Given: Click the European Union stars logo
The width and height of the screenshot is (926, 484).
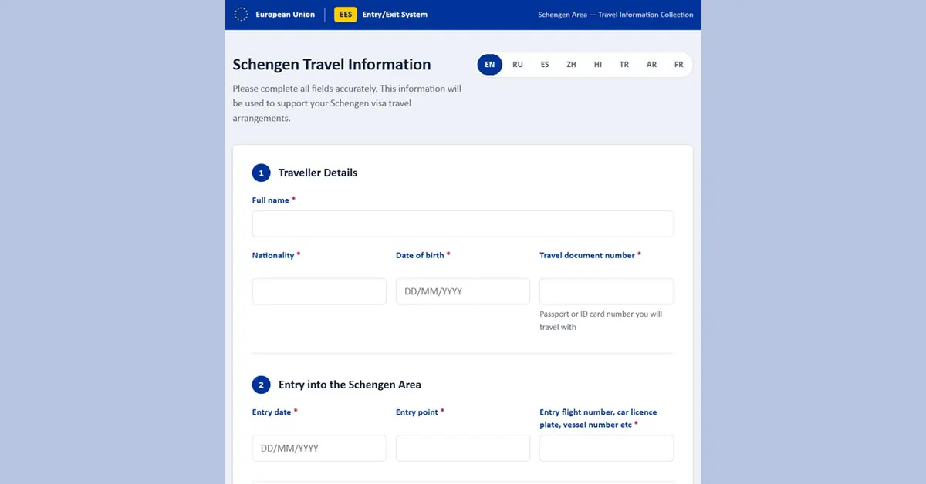Looking at the screenshot, I should pyautogui.click(x=241, y=14).
